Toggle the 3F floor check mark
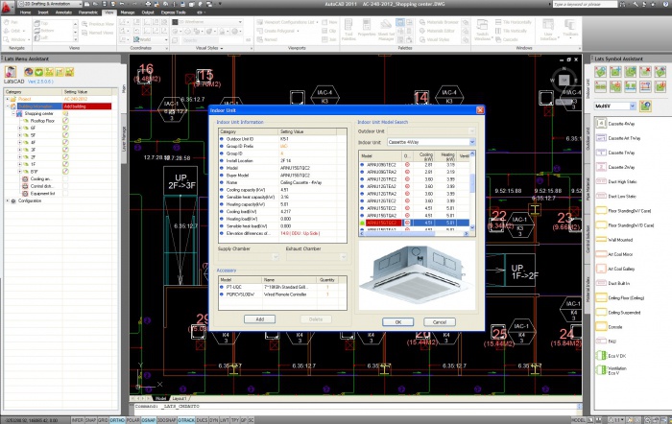The width and height of the screenshot is (672, 424). coord(65,150)
